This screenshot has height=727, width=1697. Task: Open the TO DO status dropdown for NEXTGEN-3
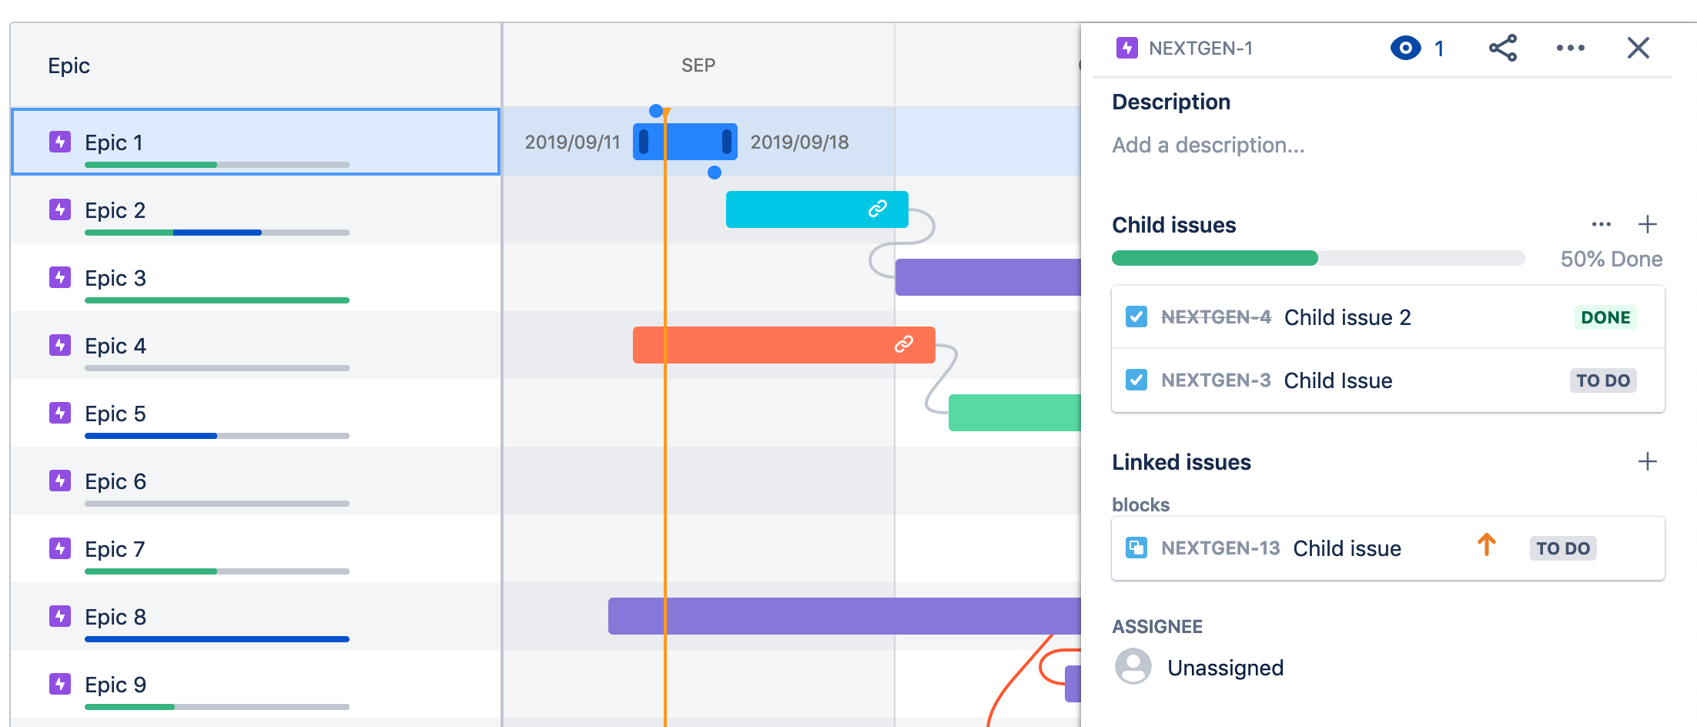[1602, 380]
